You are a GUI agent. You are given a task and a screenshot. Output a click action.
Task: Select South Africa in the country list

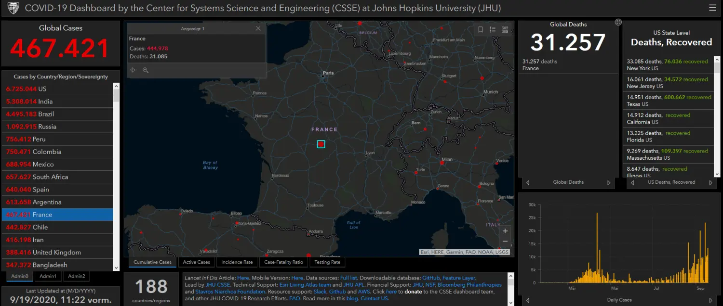coord(57,177)
